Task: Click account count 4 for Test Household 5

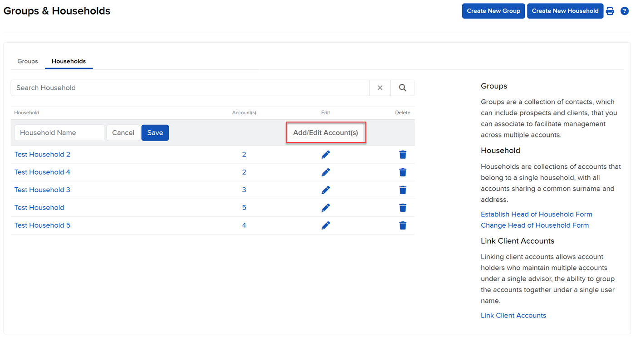Action: (x=244, y=225)
